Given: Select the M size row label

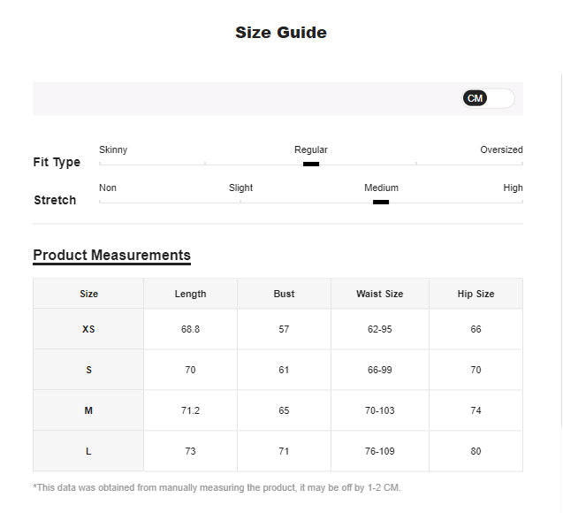Looking at the screenshot, I should point(88,410).
